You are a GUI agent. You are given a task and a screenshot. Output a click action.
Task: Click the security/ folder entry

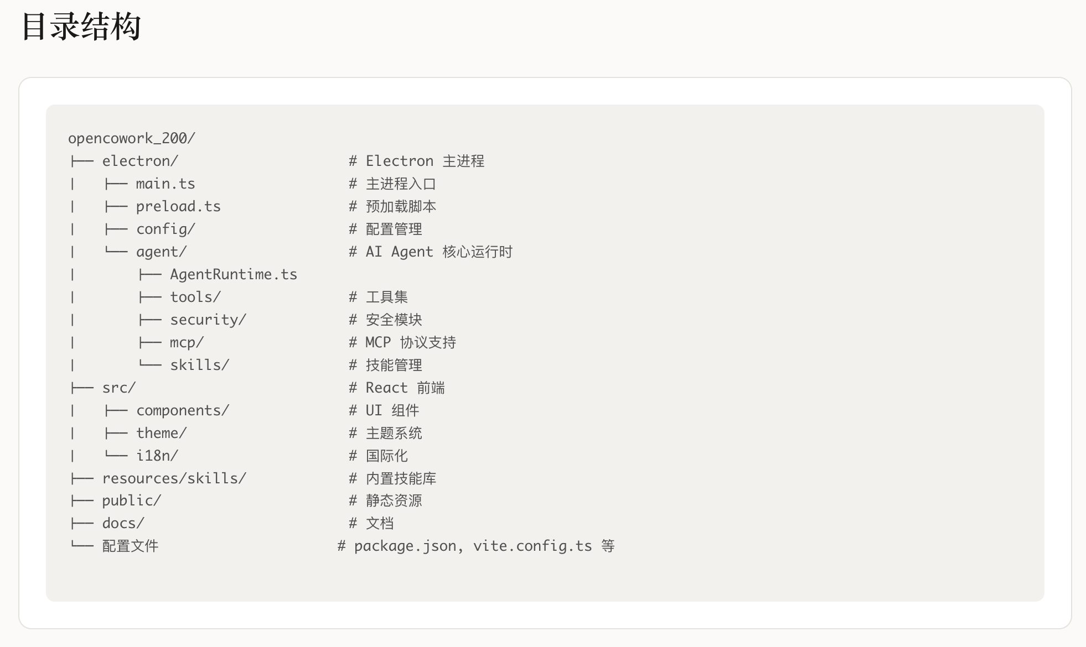(208, 320)
